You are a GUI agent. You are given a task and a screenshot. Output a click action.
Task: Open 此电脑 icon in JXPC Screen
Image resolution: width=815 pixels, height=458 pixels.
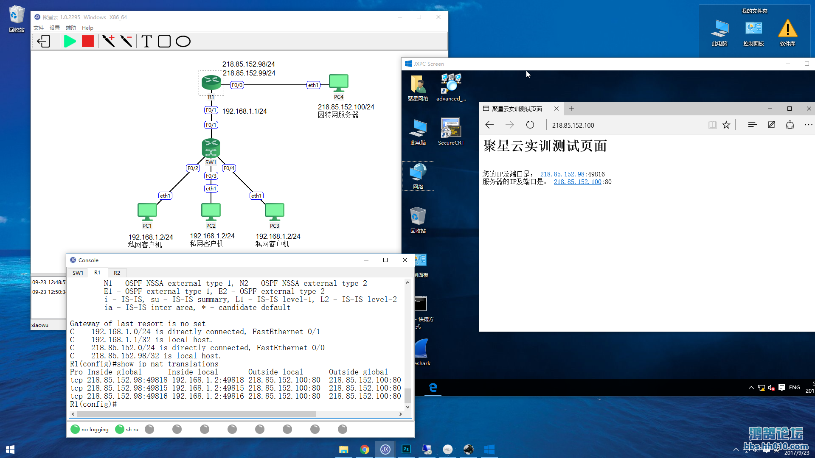(418, 131)
